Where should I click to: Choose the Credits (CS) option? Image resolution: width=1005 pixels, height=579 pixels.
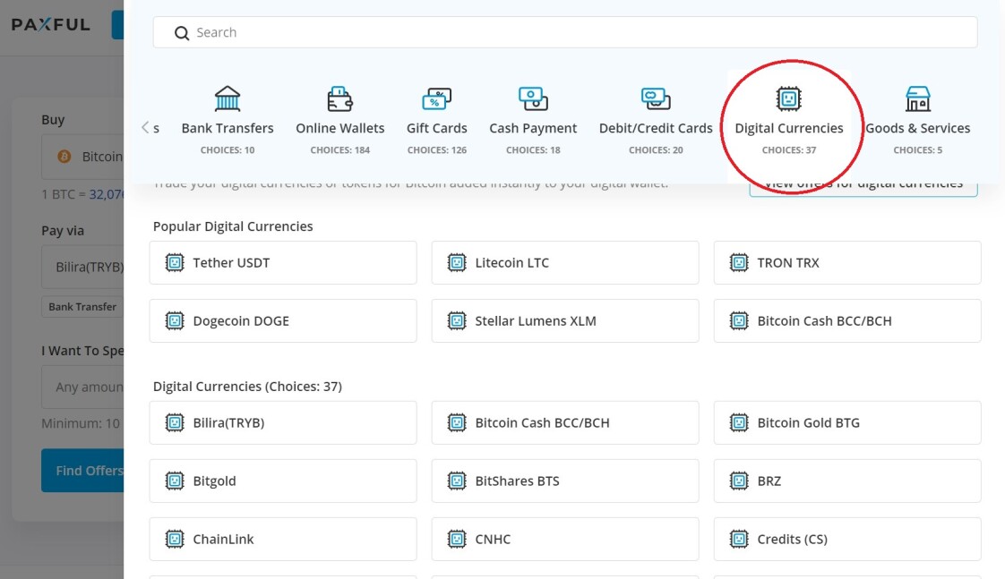tap(847, 540)
